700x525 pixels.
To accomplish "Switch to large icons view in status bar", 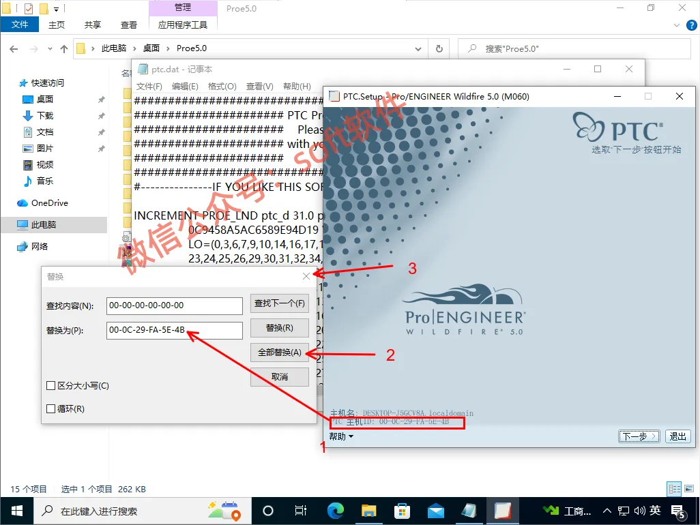I will 689,489.
